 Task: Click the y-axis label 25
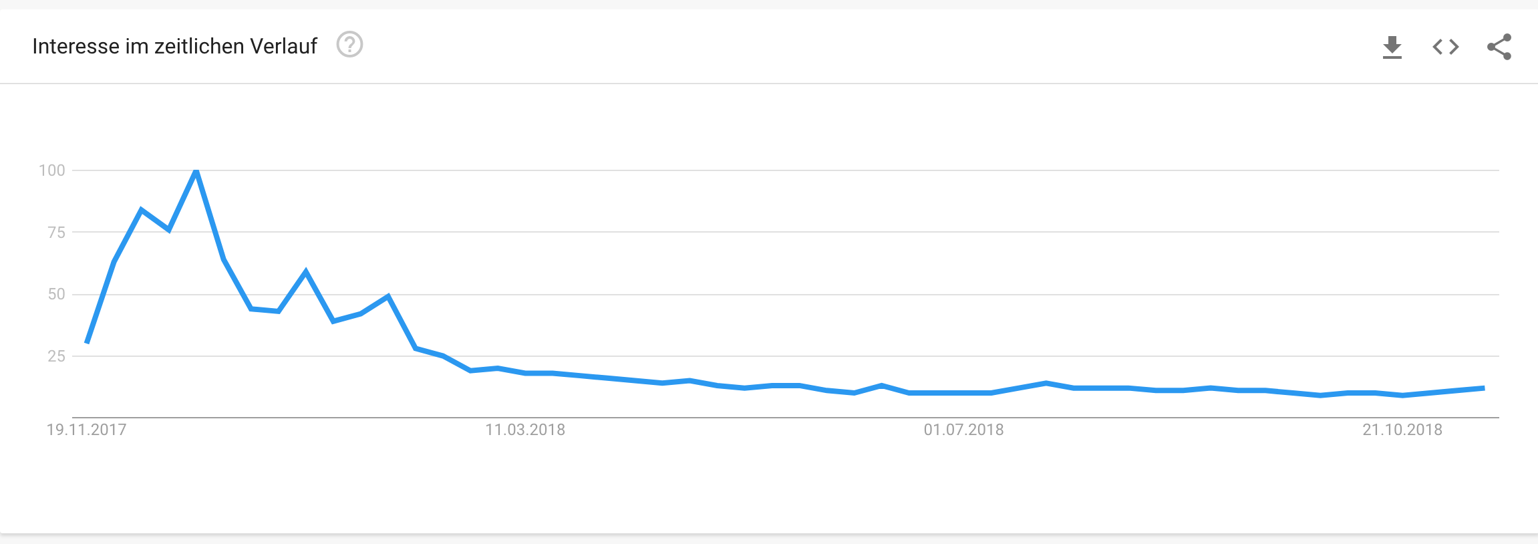pos(57,356)
